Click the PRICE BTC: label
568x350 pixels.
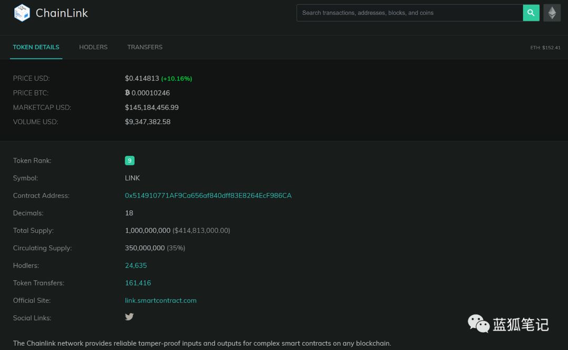coord(31,92)
